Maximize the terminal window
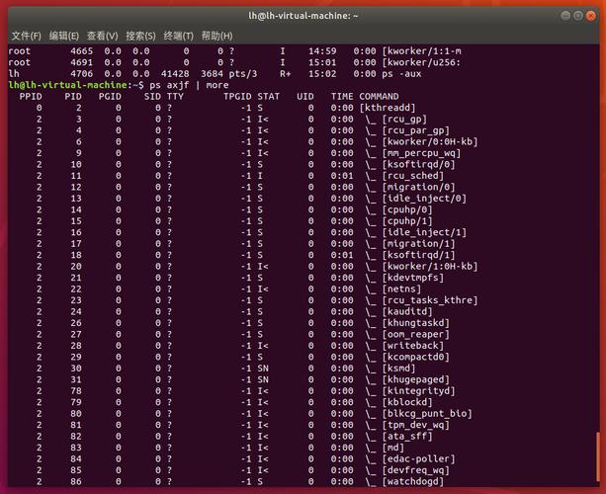 578,16
